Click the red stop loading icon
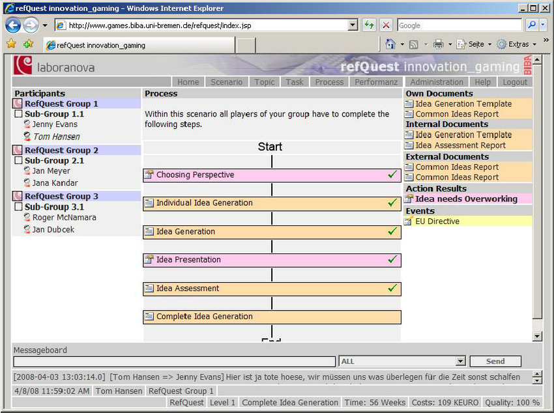This screenshot has width=554, height=413. [x=386, y=25]
